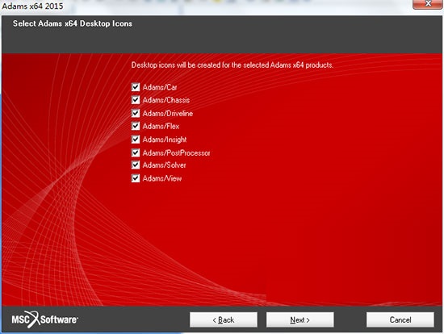This screenshot has height=334, width=444.
Task: Deselect the Adams/Solver checkbox
Action: point(136,165)
